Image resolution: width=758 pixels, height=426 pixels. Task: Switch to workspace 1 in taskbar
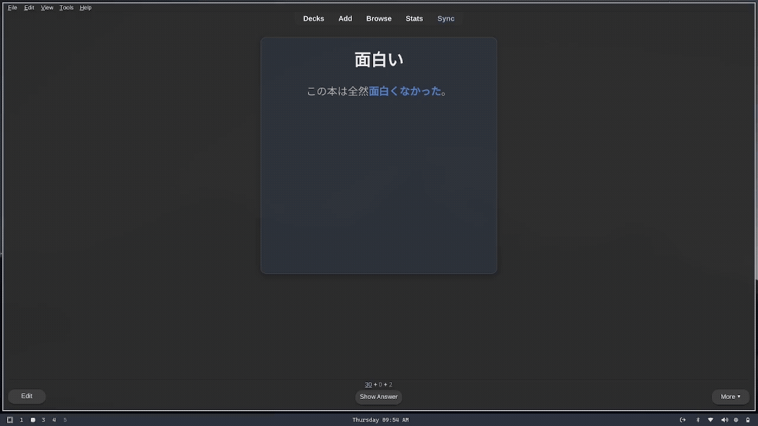click(x=21, y=420)
